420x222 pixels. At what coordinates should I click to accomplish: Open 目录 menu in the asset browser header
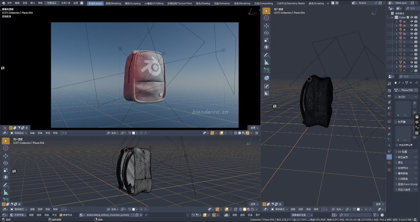point(250,215)
